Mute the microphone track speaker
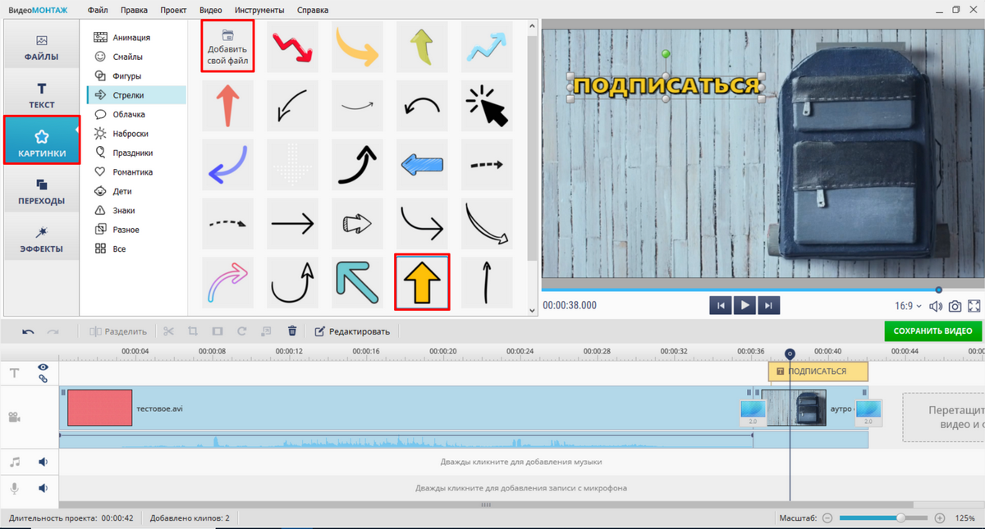This screenshot has height=529, width=985. click(43, 488)
